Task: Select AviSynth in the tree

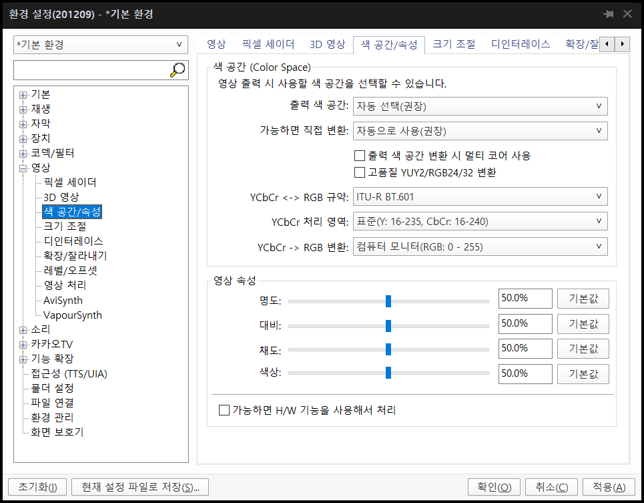Action: tap(63, 301)
